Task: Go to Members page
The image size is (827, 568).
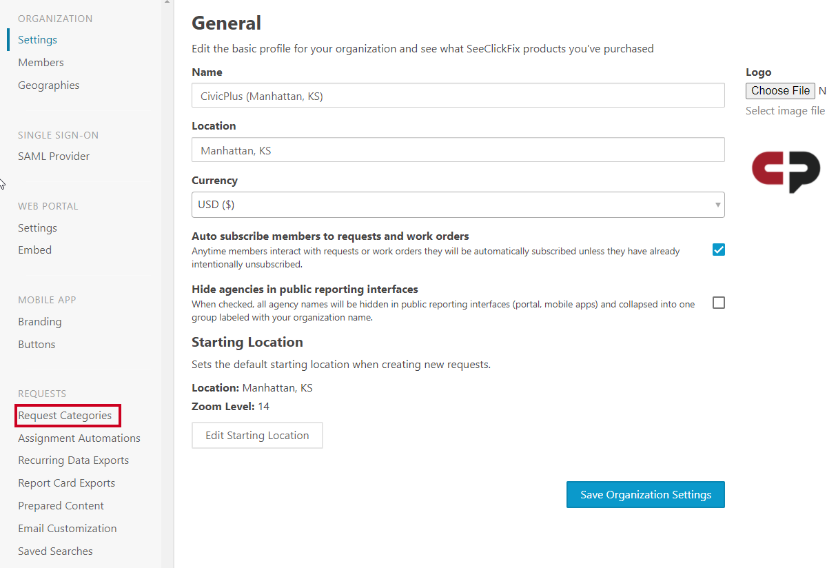Action: 41,63
